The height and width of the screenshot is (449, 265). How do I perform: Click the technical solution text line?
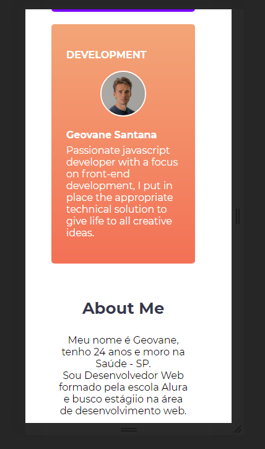pos(116,209)
